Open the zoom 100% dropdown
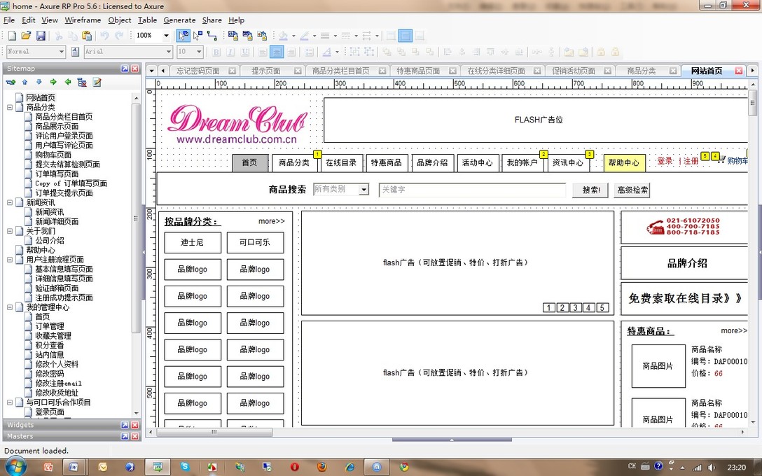The width and height of the screenshot is (762, 476). point(166,36)
